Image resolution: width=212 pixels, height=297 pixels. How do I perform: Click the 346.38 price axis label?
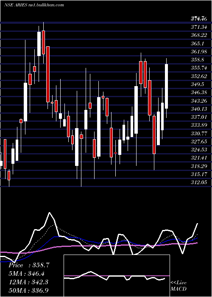199,92
